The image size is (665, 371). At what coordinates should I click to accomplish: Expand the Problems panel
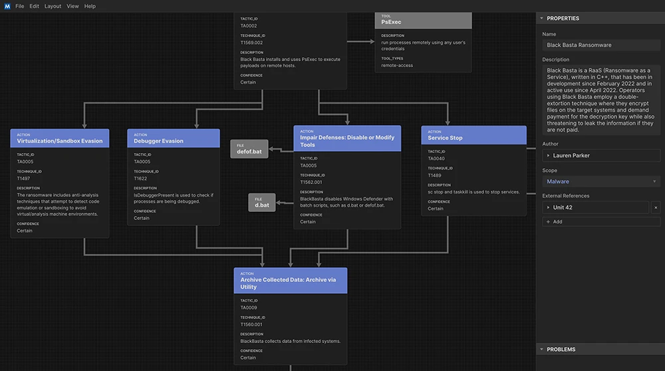pyautogui.click(x=542, y=349)
